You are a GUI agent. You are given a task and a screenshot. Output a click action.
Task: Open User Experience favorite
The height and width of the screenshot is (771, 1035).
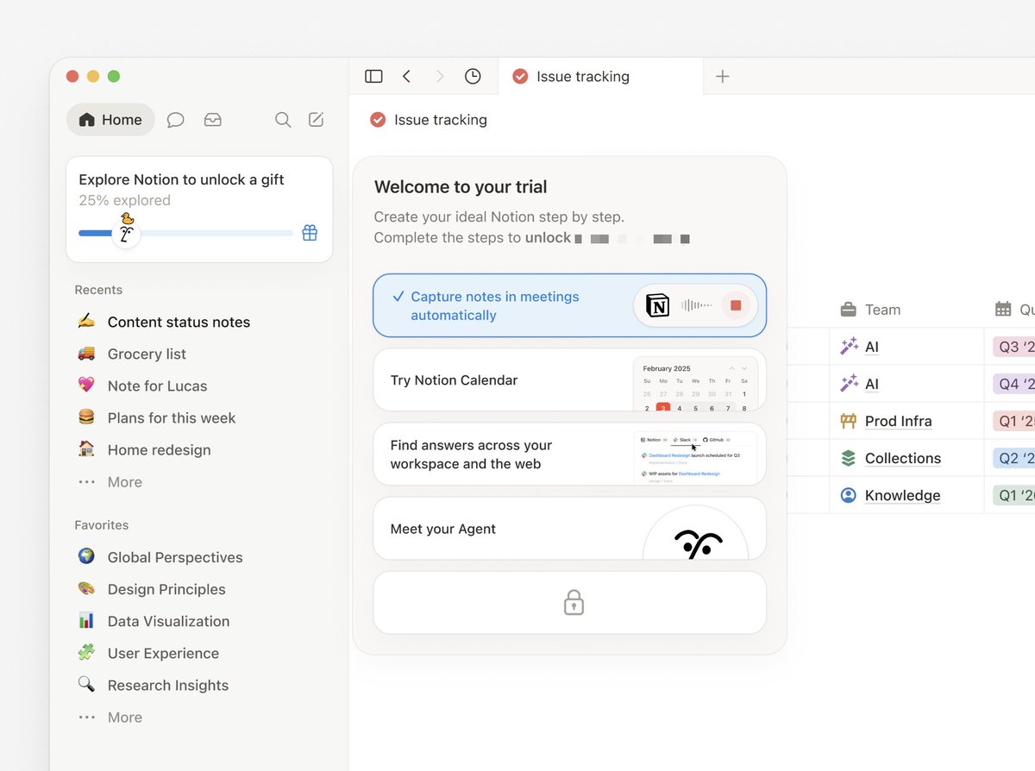coord(163,653)
